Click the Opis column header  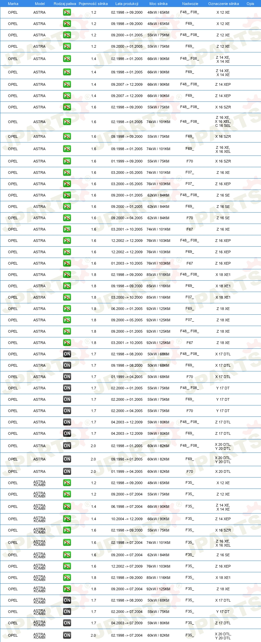[x=250, y=4]
